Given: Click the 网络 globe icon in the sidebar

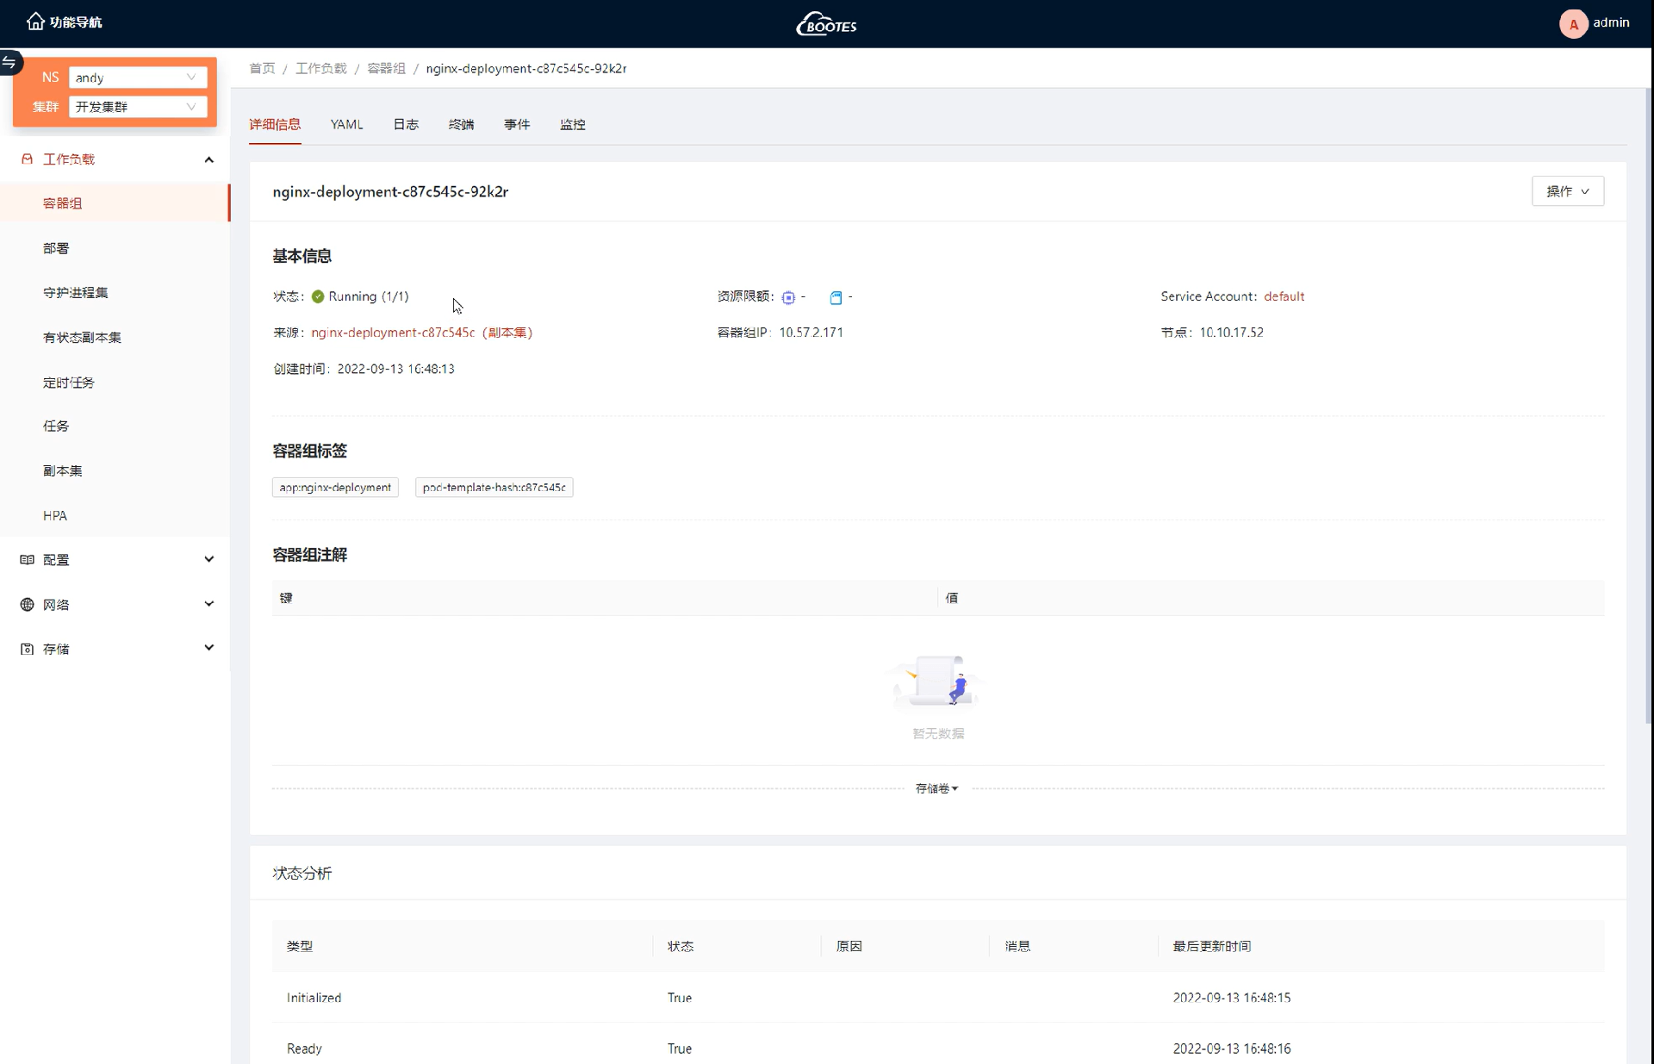Looking at the screenshot, I should (27, 605).
